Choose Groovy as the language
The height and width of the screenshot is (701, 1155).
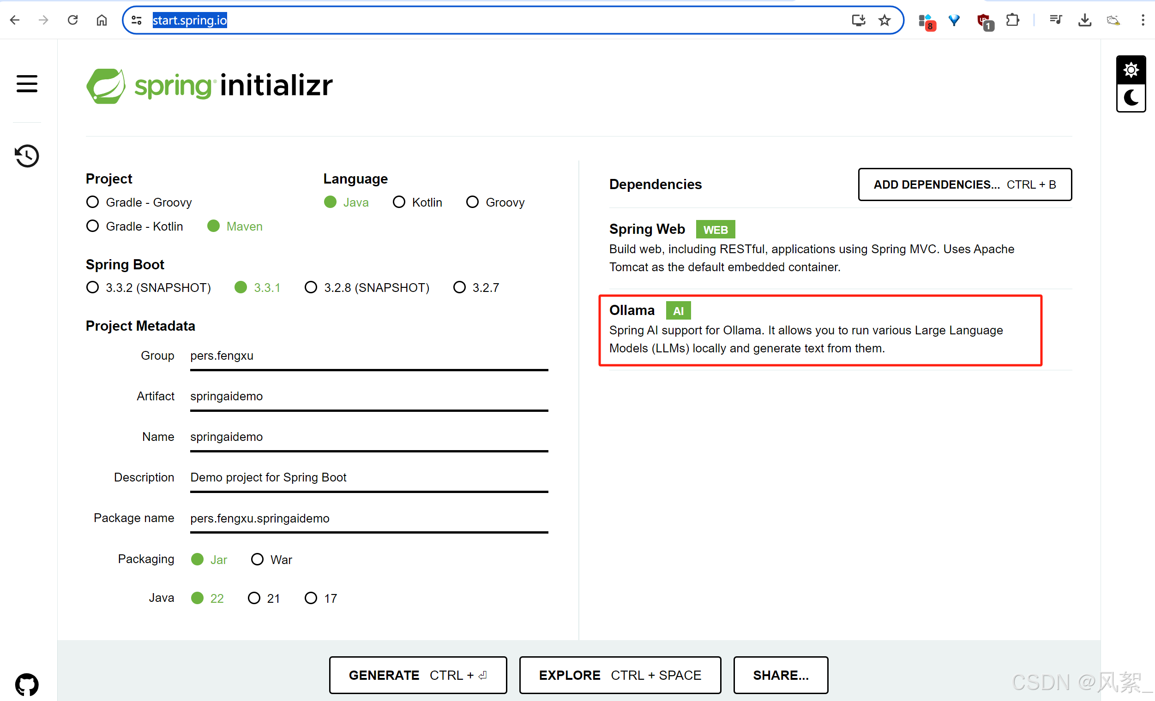pyautogui.click(x=495, y=202)
